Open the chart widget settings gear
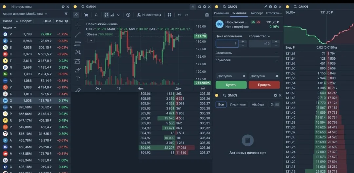This screenshot has height=173, width=354. (205, 7)
